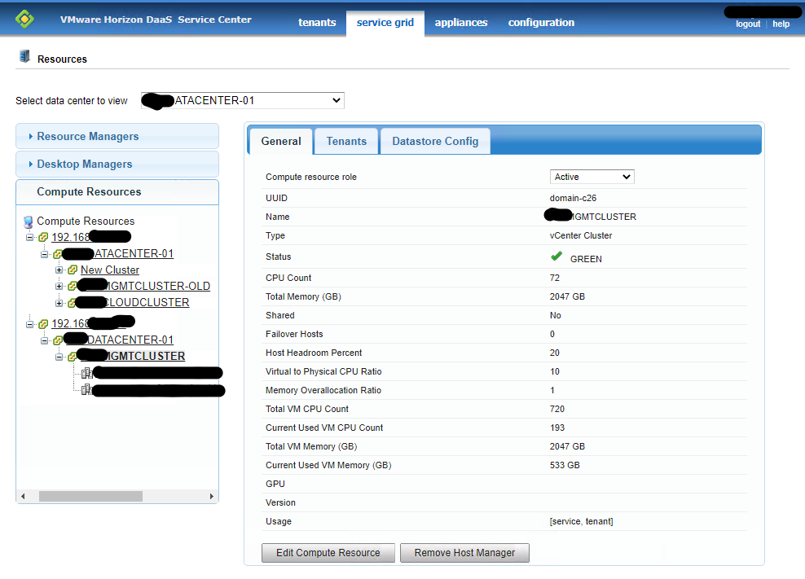The height and width of the screenshot is (579, 805).
Task: Click the tree scrollbar left arrow
Action: [x=23, y=497]
